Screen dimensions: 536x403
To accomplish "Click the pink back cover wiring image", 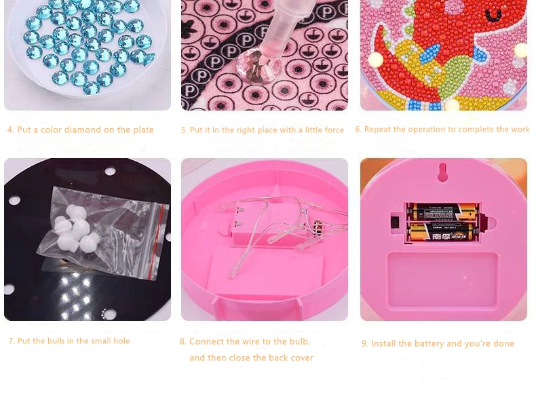I will [265, 239].
